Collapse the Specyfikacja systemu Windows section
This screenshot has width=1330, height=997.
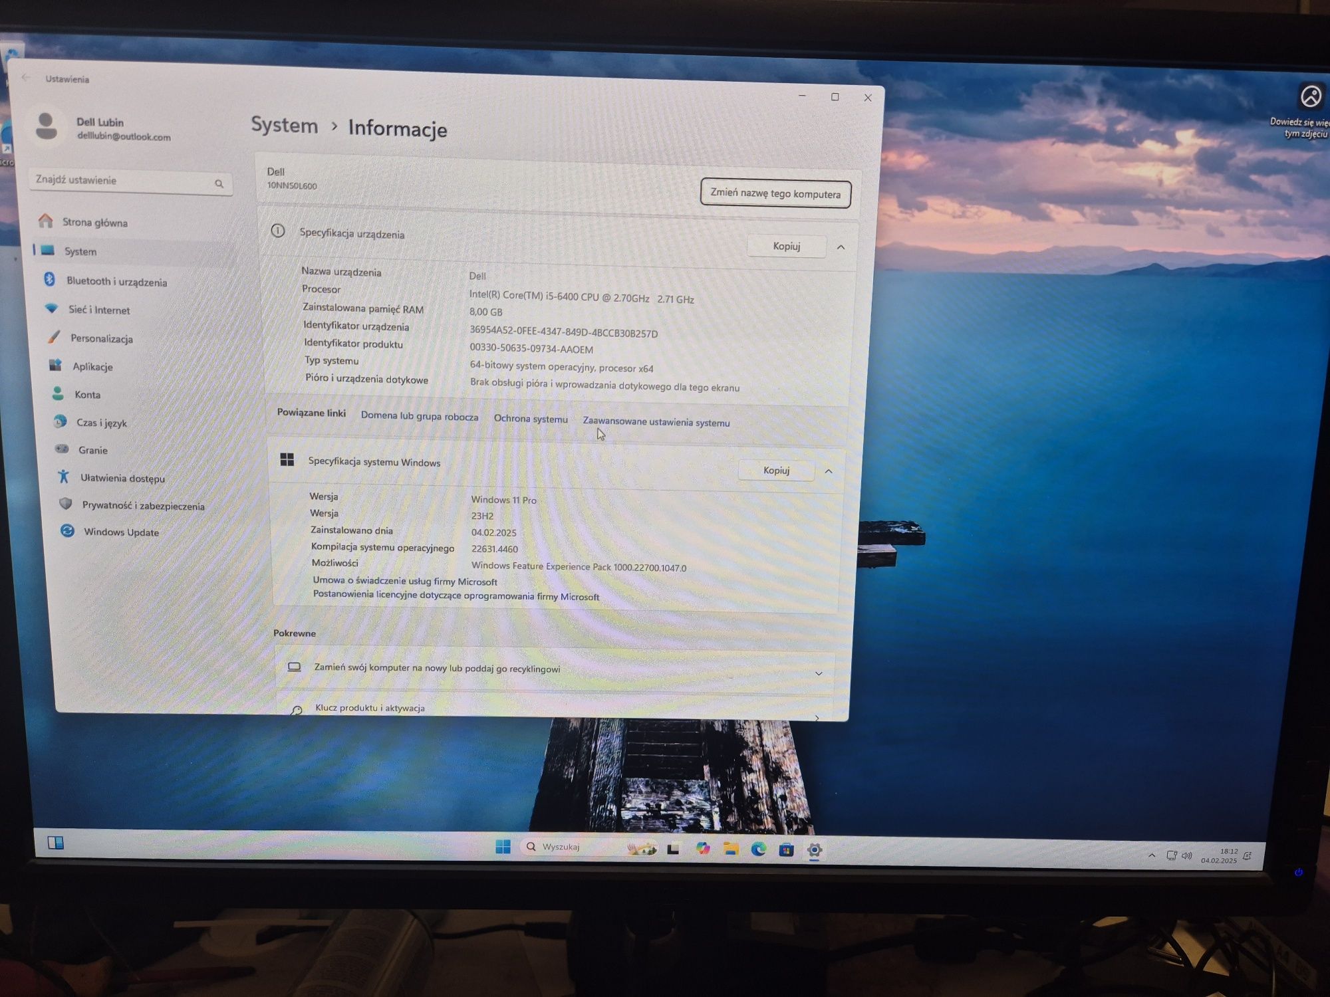coord(829,471)
